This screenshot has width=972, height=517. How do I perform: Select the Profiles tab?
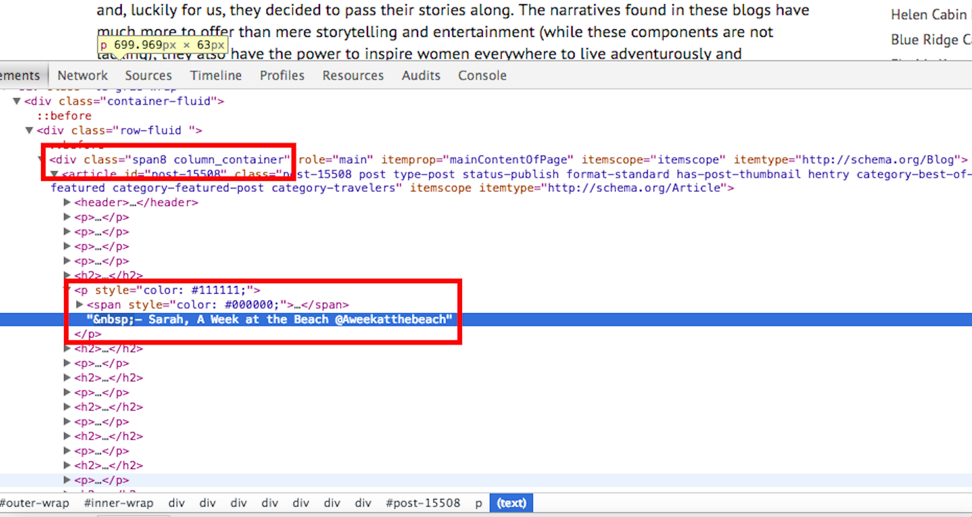282,75
